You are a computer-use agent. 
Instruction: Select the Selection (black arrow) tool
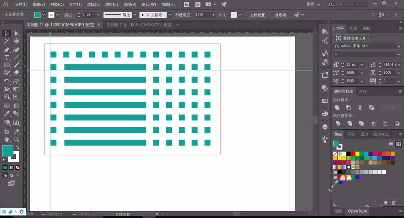click(x=7, y=33)
